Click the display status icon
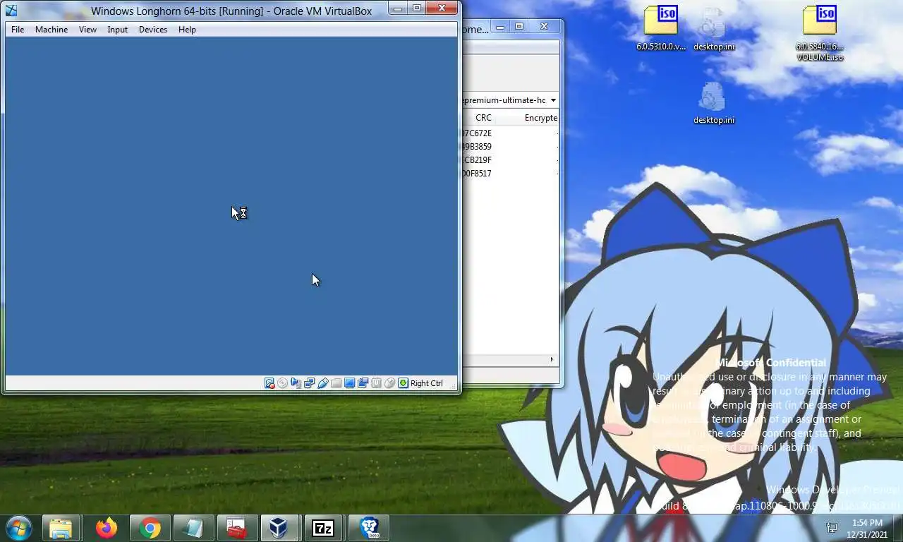Viewport: 903px width, 542px height. [349, 383]
